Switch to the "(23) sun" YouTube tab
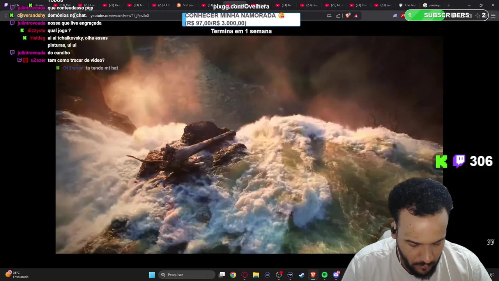The width and height of the screenshot is (499, 281). (x=383, y=5)
